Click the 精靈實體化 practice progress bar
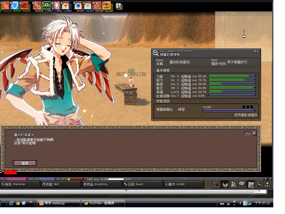This screenshot has height=214, width=285. (229, 111)
